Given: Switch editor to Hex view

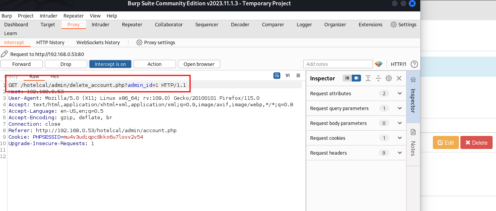Looking at the screenshot, I should (55, 77).
